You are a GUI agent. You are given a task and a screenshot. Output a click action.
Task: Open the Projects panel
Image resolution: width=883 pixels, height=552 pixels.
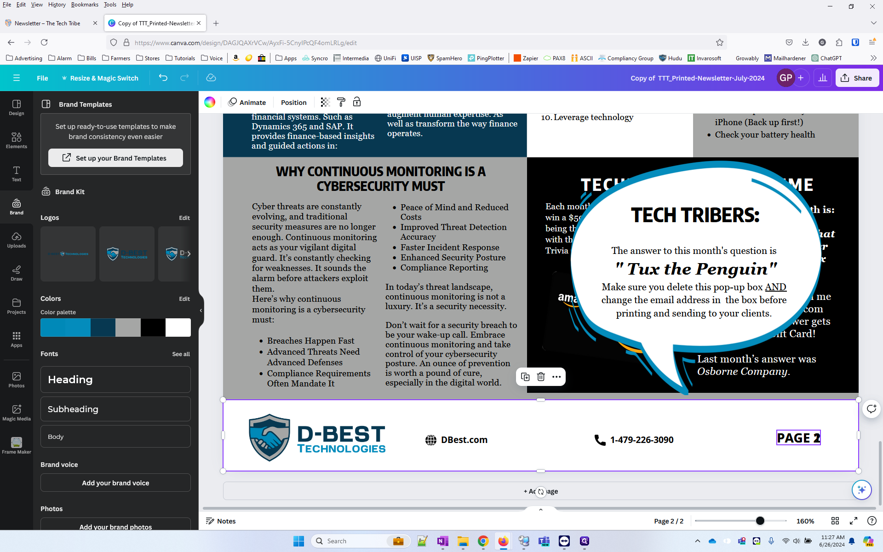point(17,306)
